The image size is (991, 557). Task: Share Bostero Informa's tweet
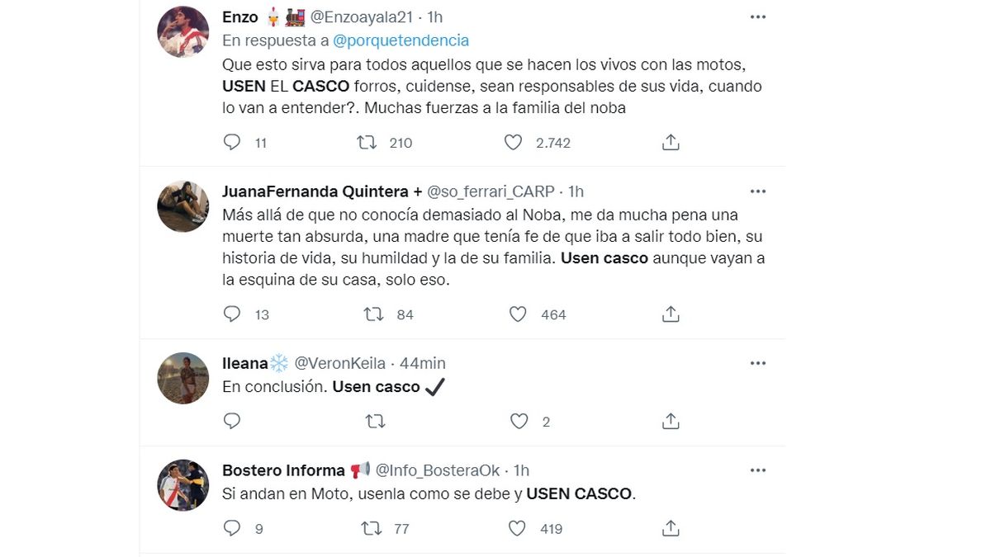pyautogui.click(x=671, y=529)
